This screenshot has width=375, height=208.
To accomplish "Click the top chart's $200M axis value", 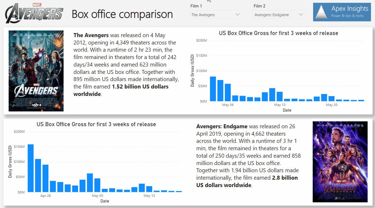I will (201, 41).
